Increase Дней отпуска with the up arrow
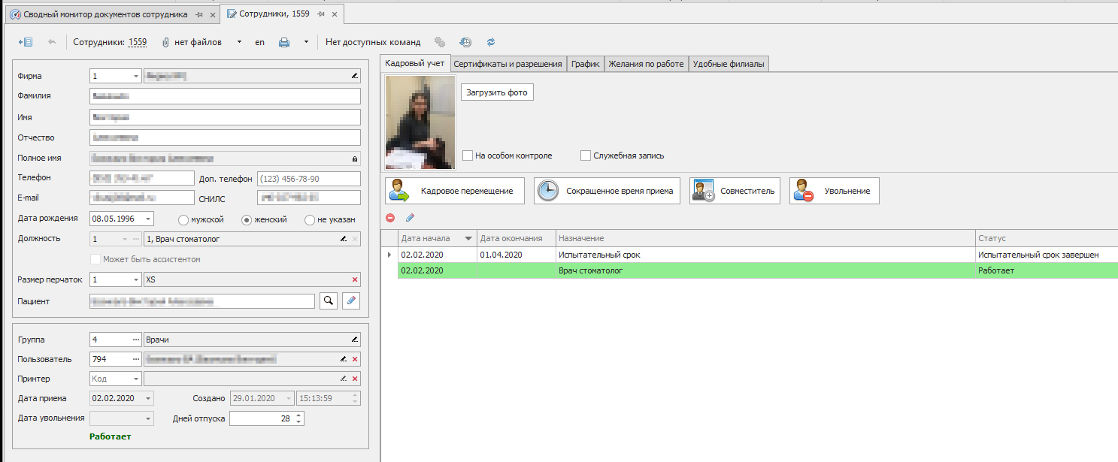 coord(299,415)
